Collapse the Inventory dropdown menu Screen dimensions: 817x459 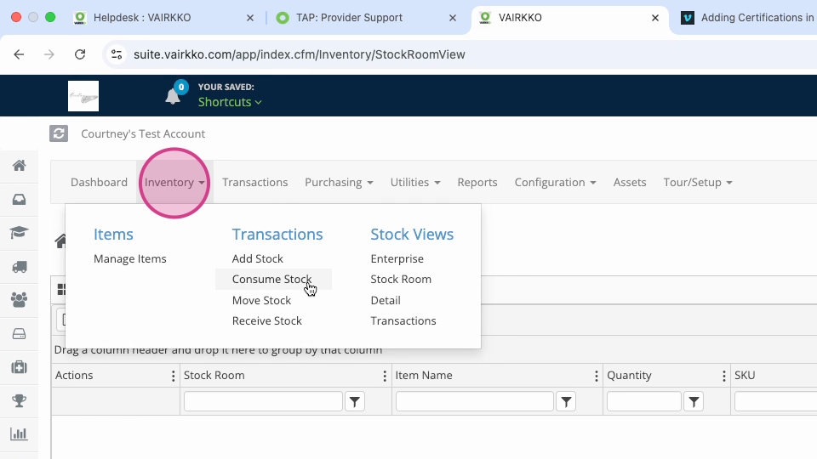point(174,182)
